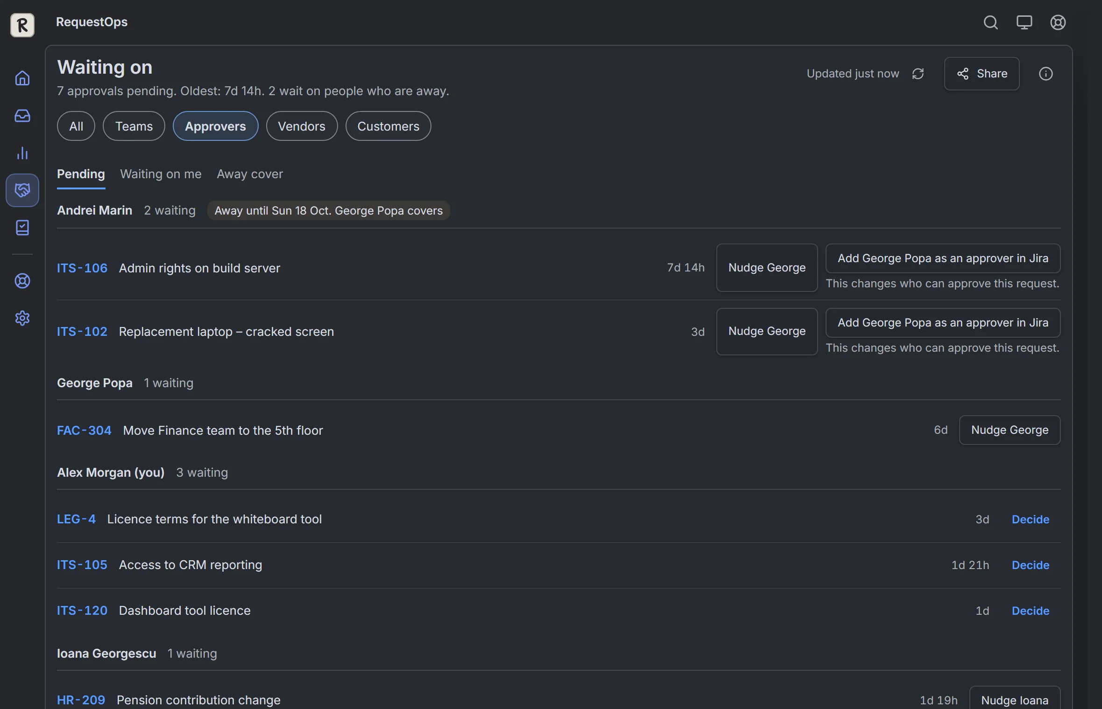The image size is (1102, 709).
Task: Click the Andrei Marin away notice badge
Action: [x=328, y=210]
